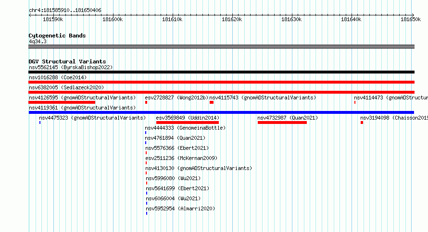This screenshot has height=232, width=428.
Task: Click the 181600k ruler tick label
Action: coord(113,19)
